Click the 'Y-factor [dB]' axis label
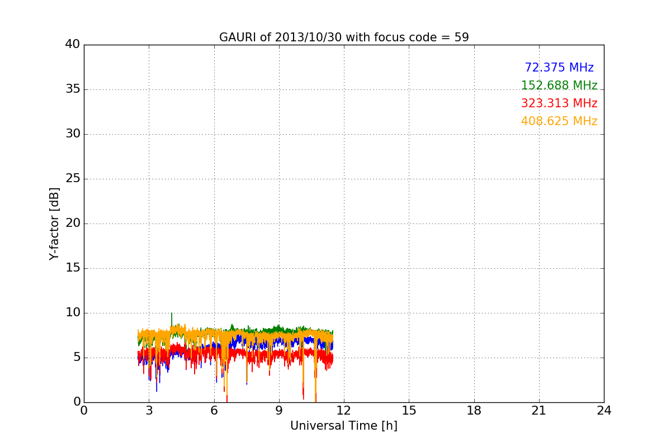This screenshot has height=447, width=671. pyautogui.click(x=54, y=223)
